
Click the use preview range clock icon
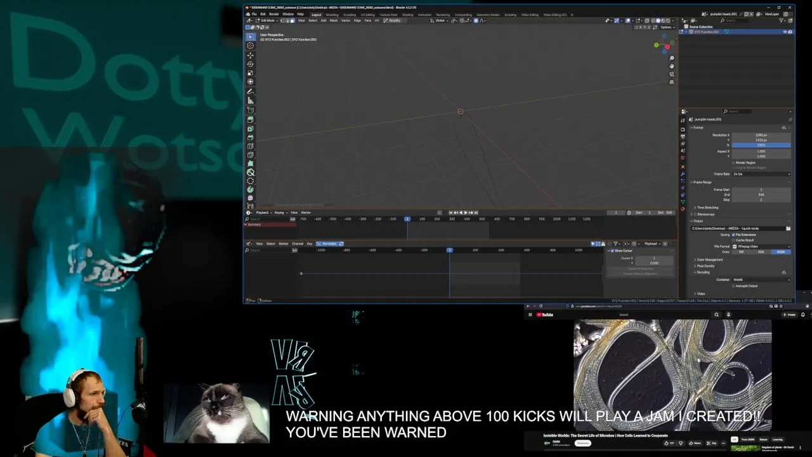[629, 213]
